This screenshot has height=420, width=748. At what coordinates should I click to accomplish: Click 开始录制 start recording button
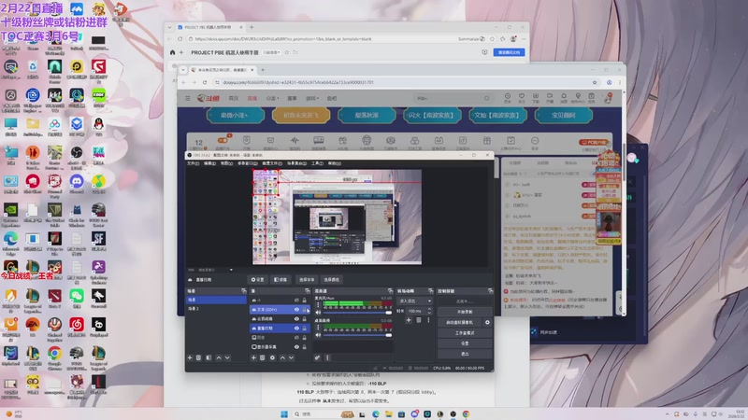tap(465, 312)
